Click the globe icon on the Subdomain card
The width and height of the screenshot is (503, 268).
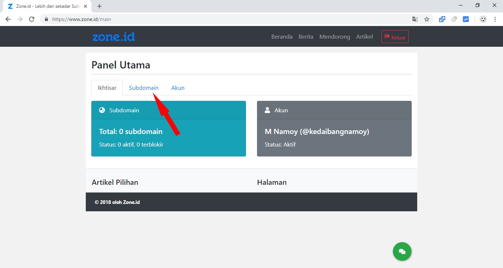coord(101,110)
